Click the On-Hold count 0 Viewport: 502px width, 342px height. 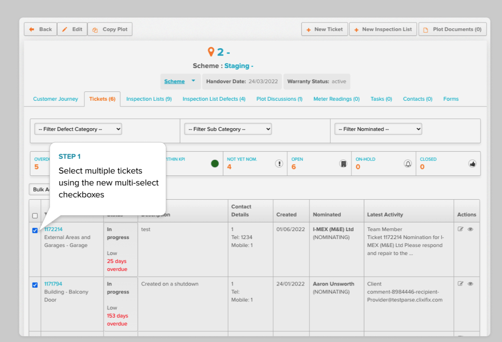coord(358,167)
